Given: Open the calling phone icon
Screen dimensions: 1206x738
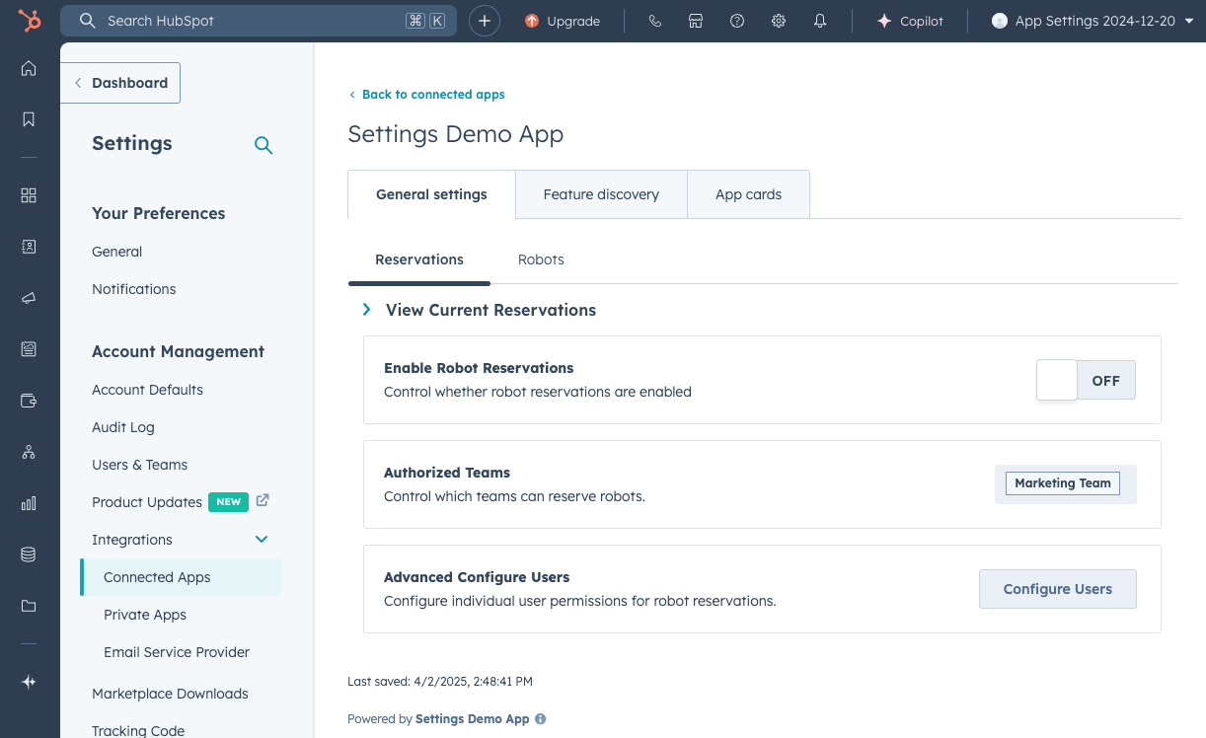Looking at the screenshot, I should (654, 21).
